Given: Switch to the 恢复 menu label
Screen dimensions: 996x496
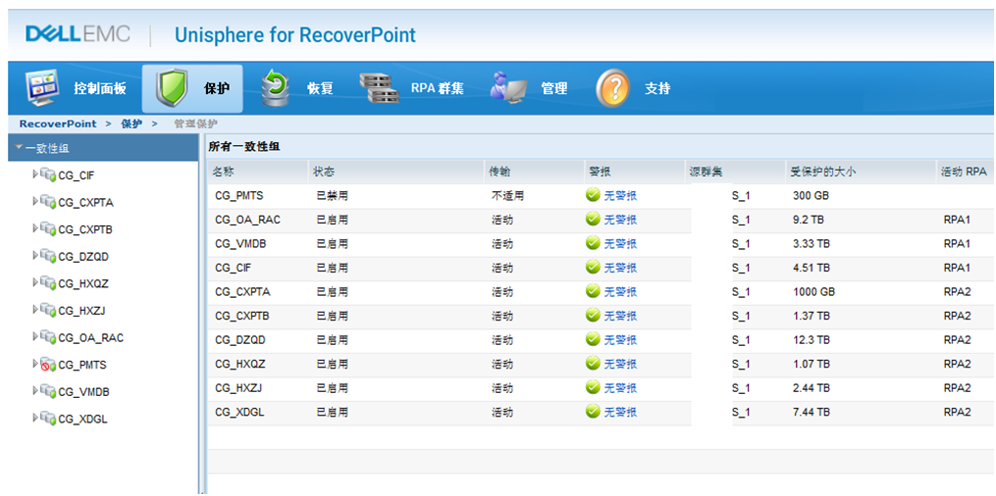Looking at the screenshot, I should pos(320,89).
